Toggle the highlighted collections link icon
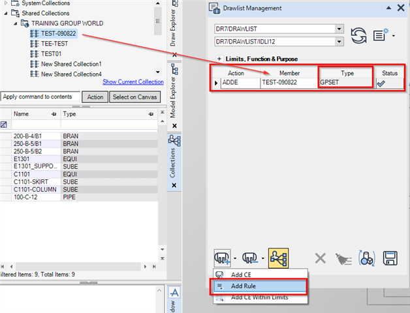 (279, 258)
